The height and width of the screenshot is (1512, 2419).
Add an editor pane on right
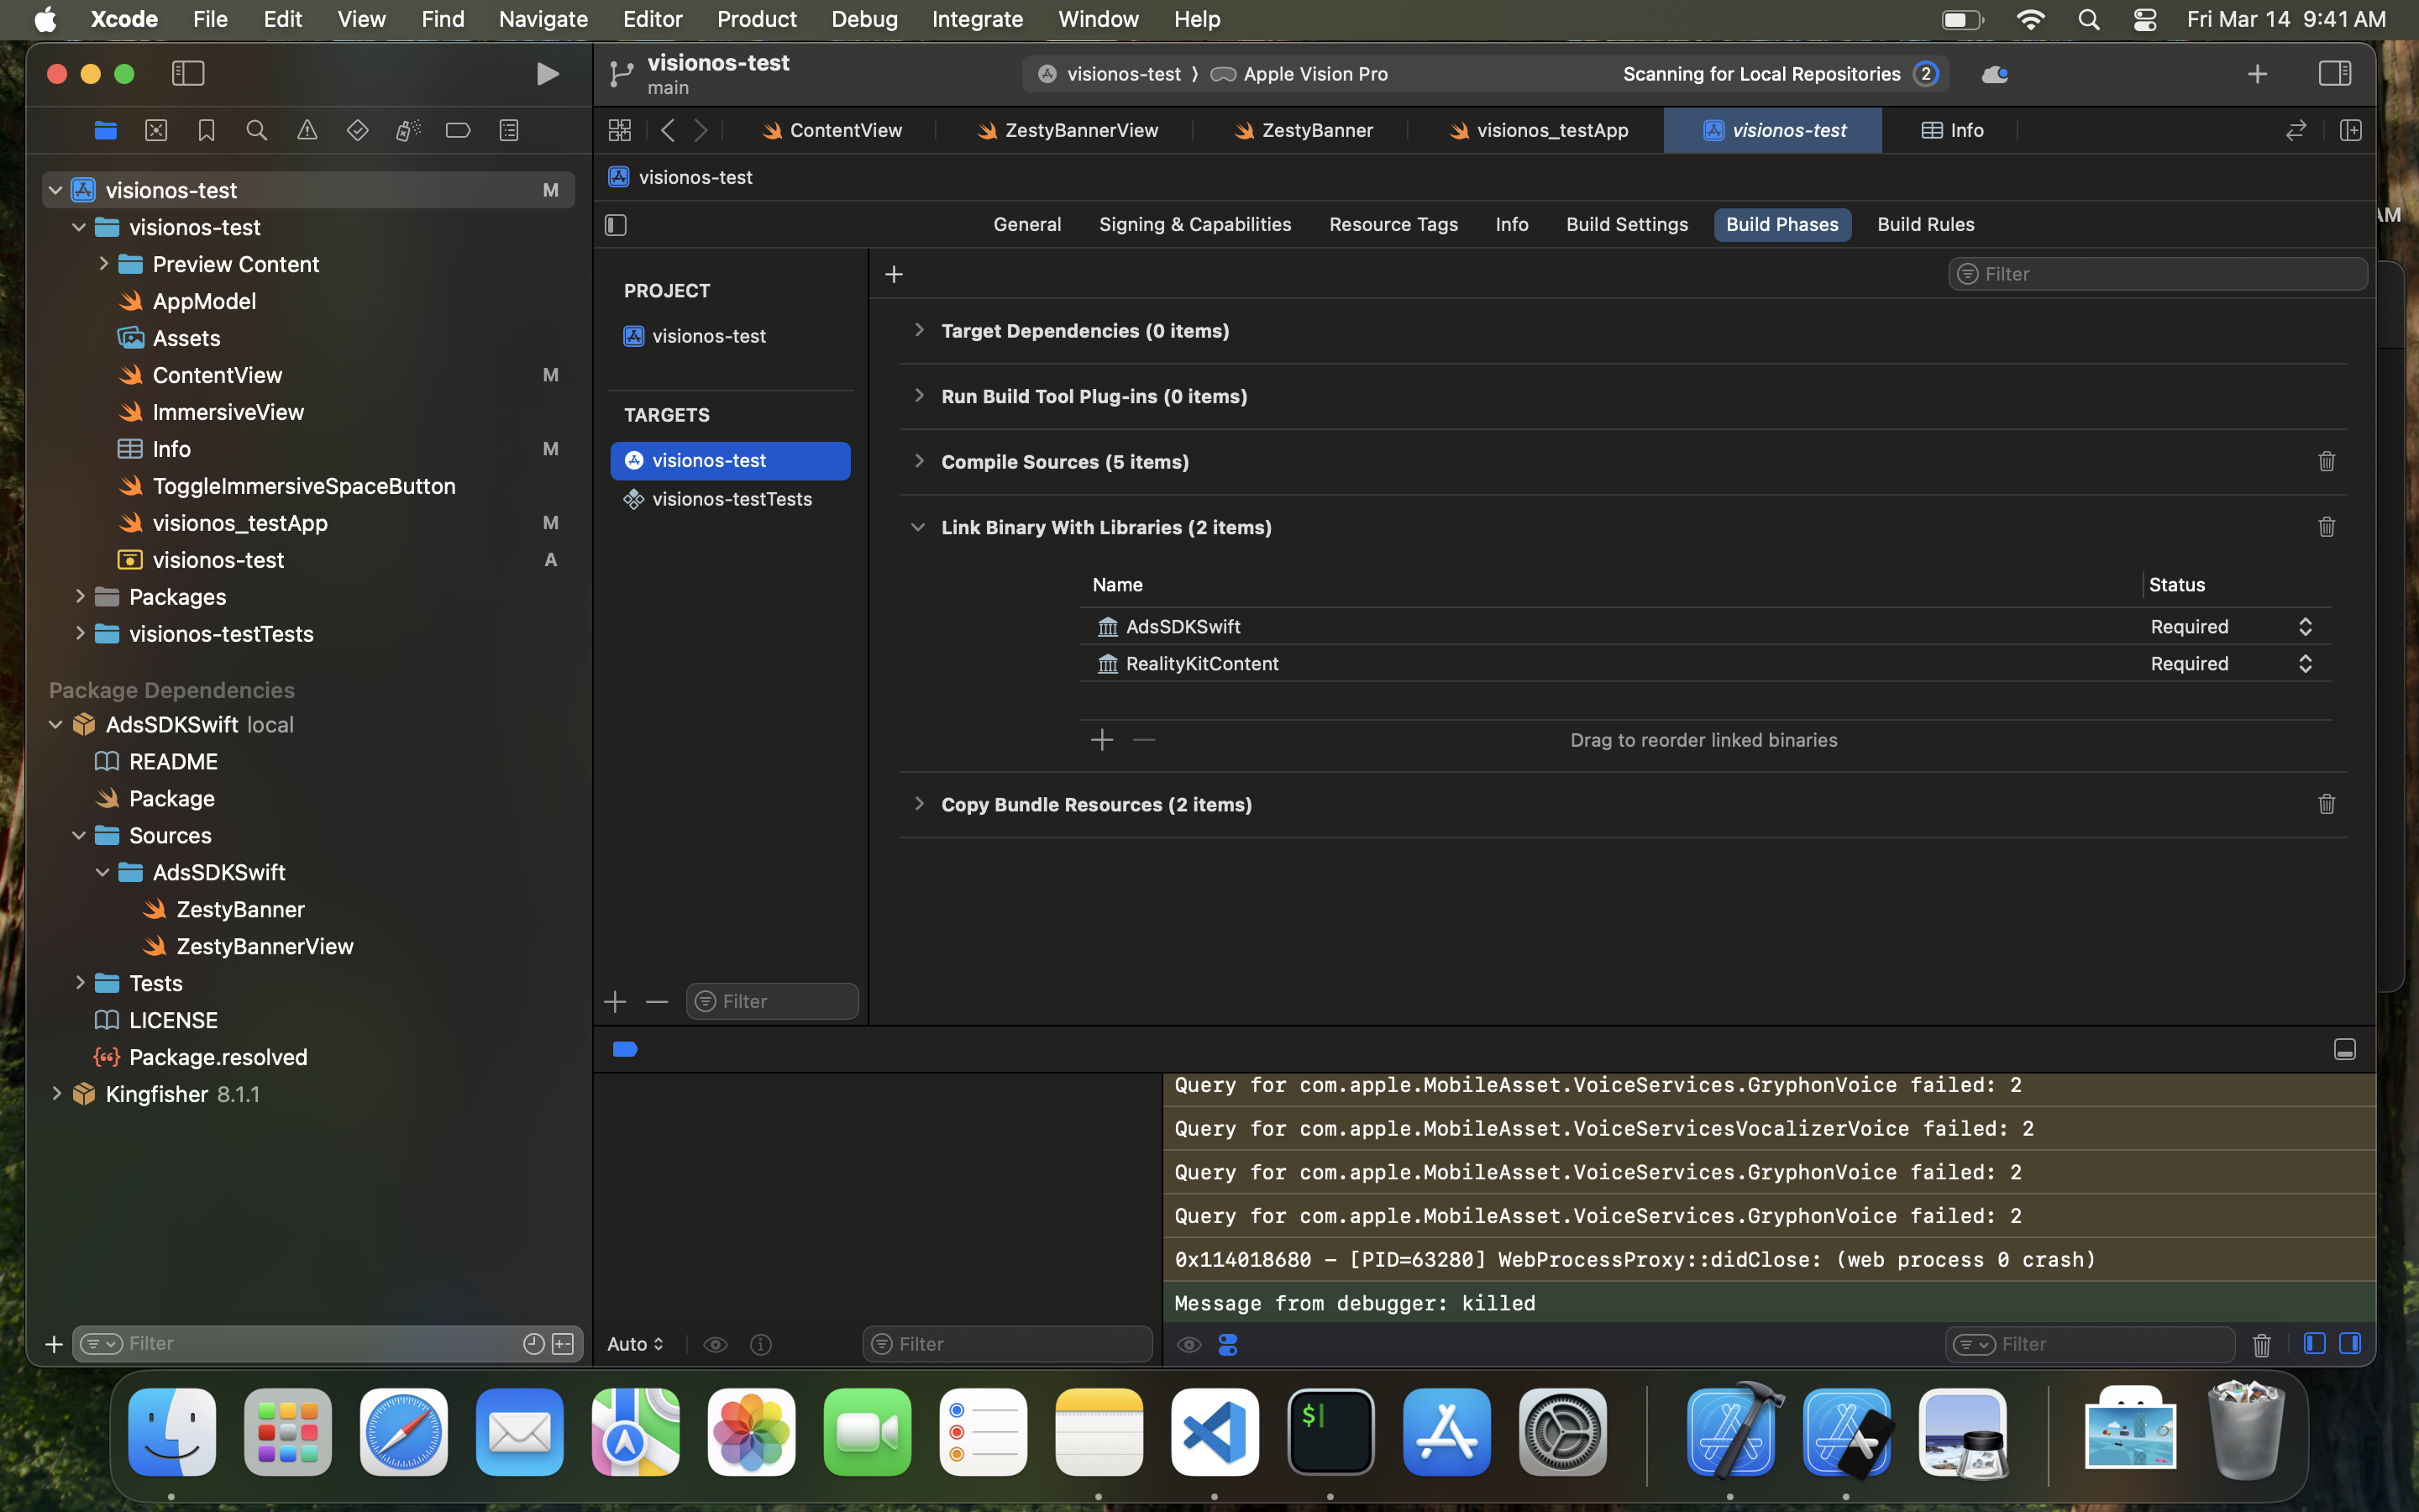pos(2351,130)
